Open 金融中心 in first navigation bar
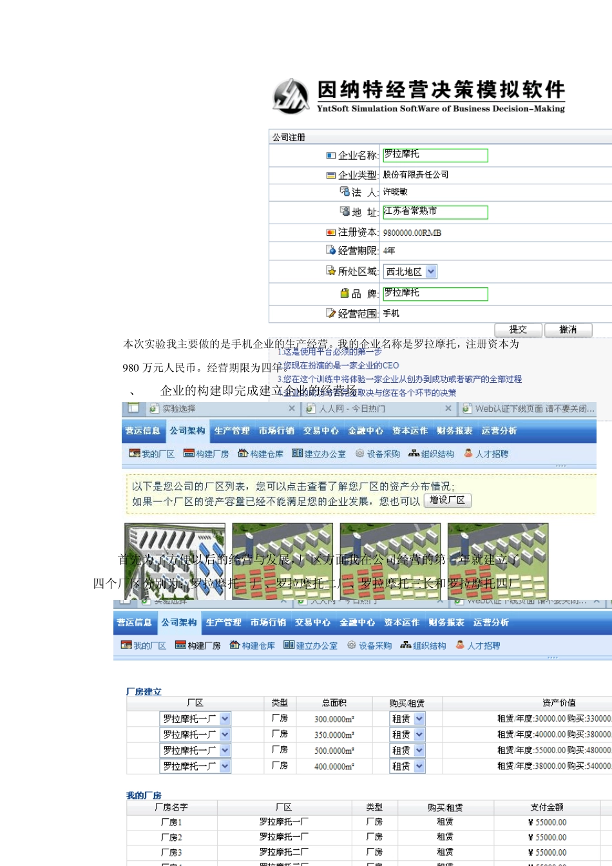612x866 pixels. pyautogui.click(x=365, y=431)
